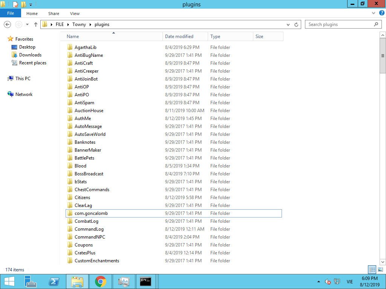The width and height of the screenshot is (386, 289).
Task: Refresh the plugins folder listing
Action: click(x=296, y=24)
